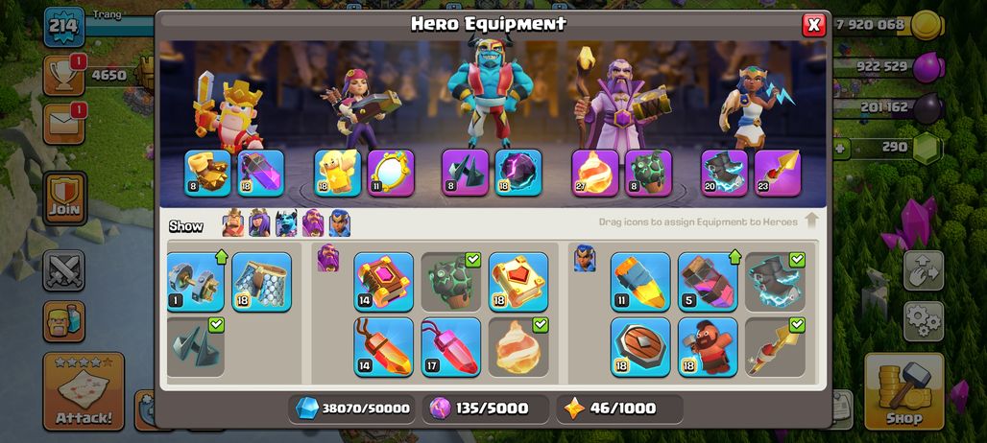The width and height of the screenshot is (987, 443).
Task: Filter equipment by Minion Prince icon
Action: (x=286, y=223)
